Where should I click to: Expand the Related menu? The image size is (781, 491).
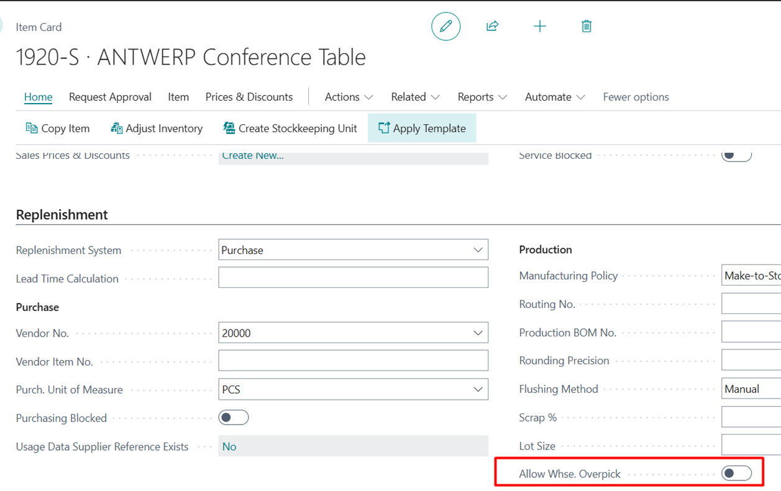click(415, 97)
